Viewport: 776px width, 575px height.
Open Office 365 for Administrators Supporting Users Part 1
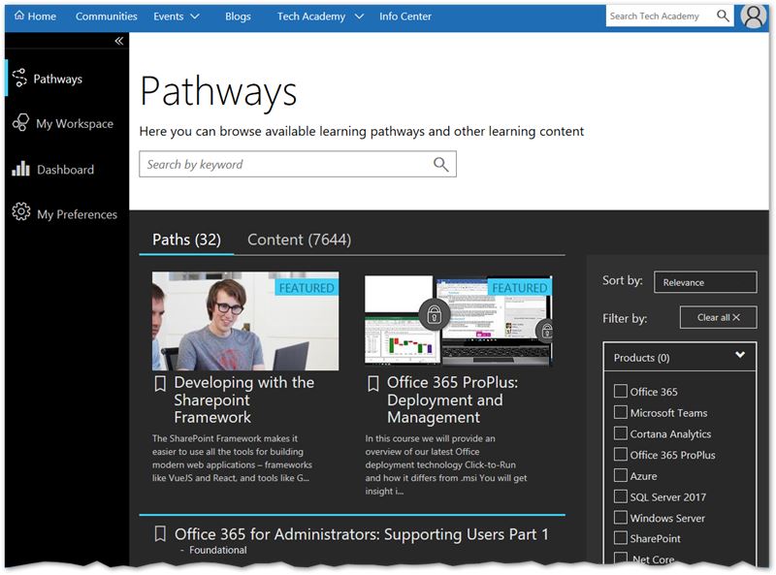pyautogui.click(x=361, y=534)
